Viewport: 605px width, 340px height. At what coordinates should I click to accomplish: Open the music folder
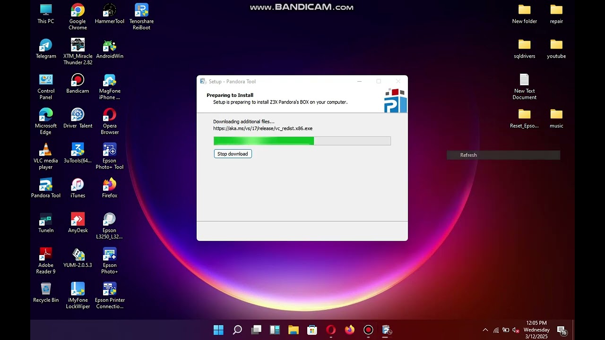[x=556, y=119]
